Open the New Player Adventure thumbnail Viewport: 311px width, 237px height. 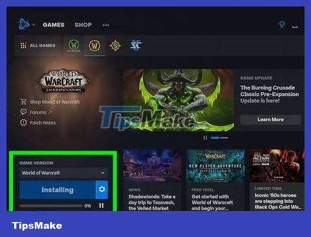pos(215,166)
